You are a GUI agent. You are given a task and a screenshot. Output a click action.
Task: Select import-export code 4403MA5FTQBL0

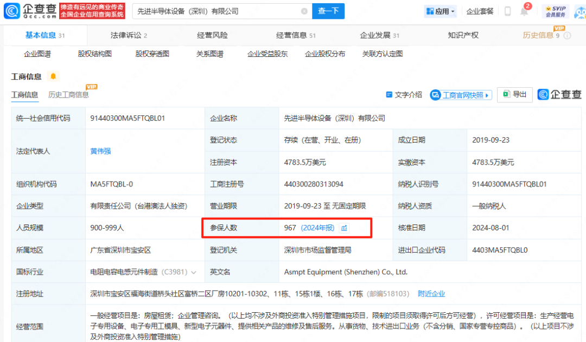click(x=500, y=250)
